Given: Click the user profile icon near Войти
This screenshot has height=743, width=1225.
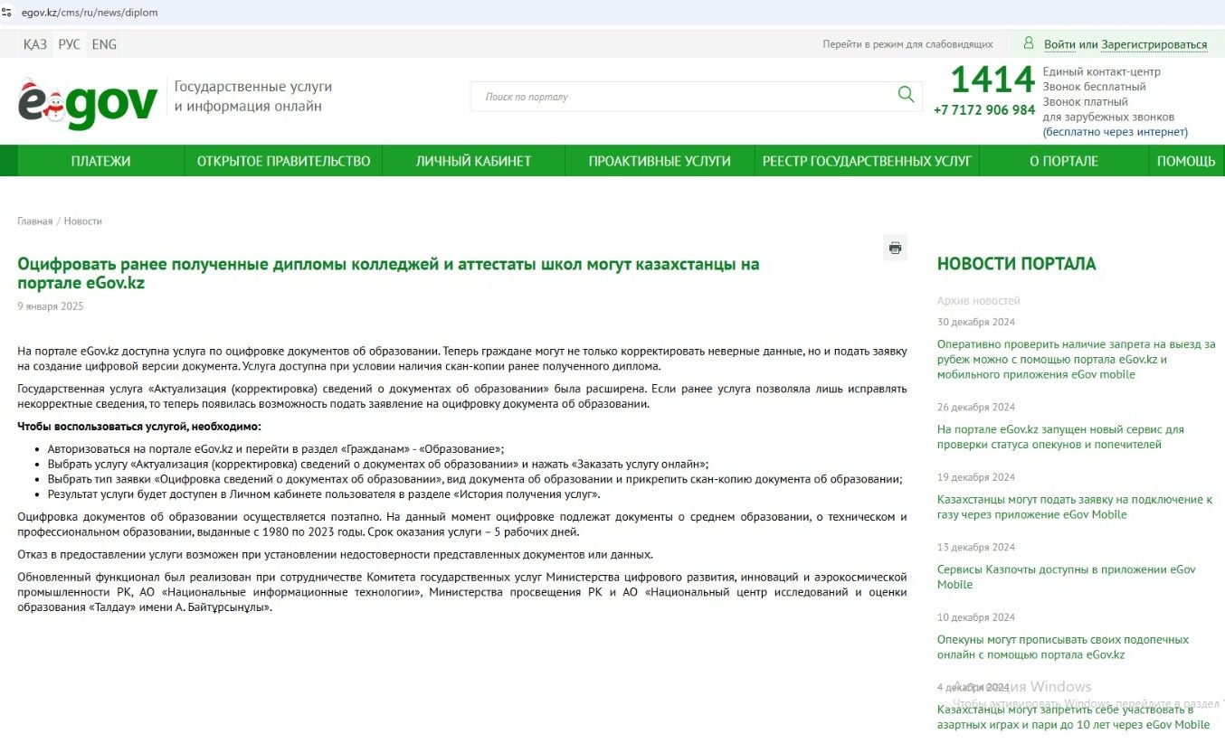Looking at the screenshot, I should pyautogui.click(x=1029, y=42).
